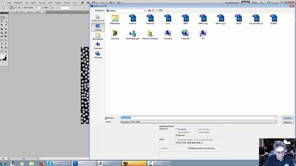Create new folder icon in save dialog
The height and width of the screenshot is (166, 296).
tap(157, 11)
